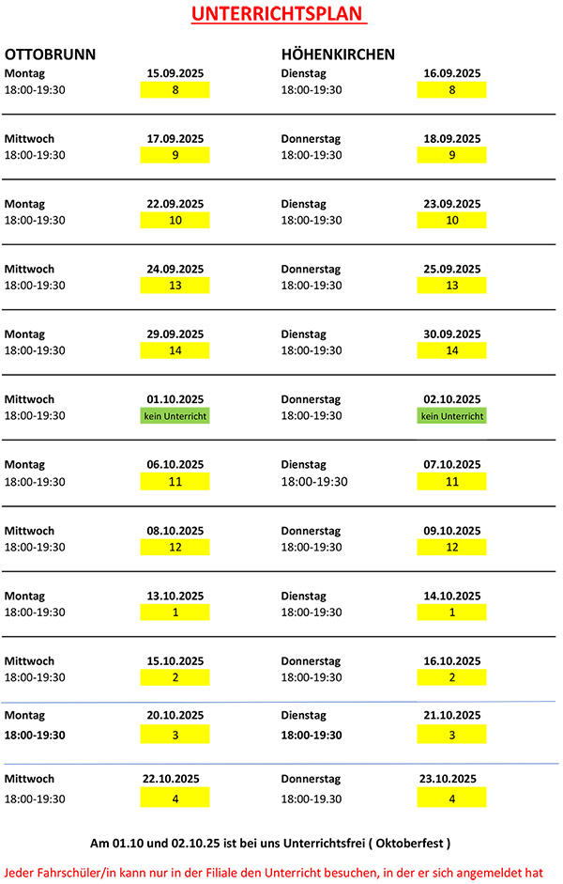The width and height of the screenshot is (563, 884).
Task: Click the yellow lesson 8 box under 15.09.2025
Action: coord(175,90)
